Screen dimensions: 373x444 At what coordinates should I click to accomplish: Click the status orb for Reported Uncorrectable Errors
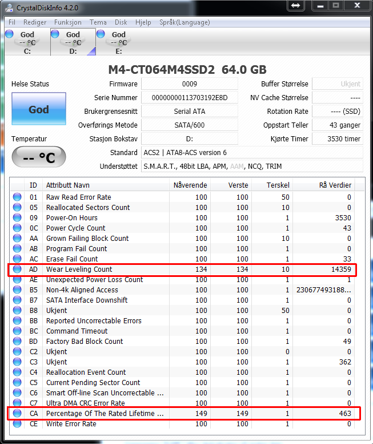pos(17,320)
